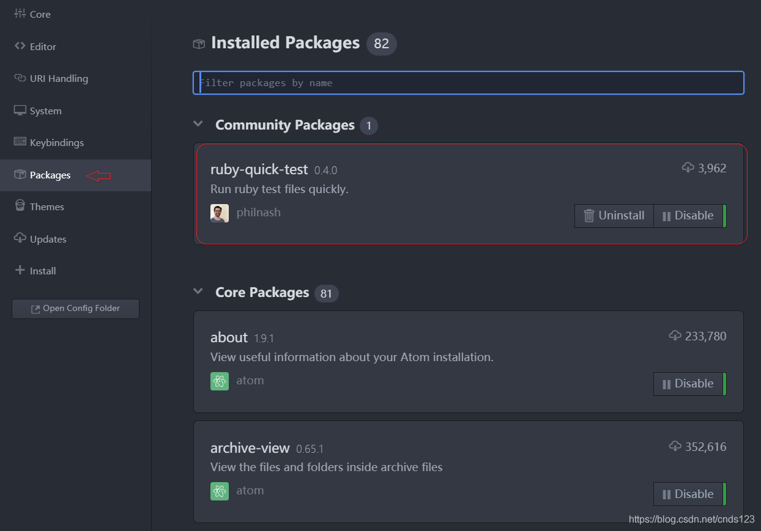The image size is (761, 531).
Task: Disable the archive-view core package
Action: [688, 494]
